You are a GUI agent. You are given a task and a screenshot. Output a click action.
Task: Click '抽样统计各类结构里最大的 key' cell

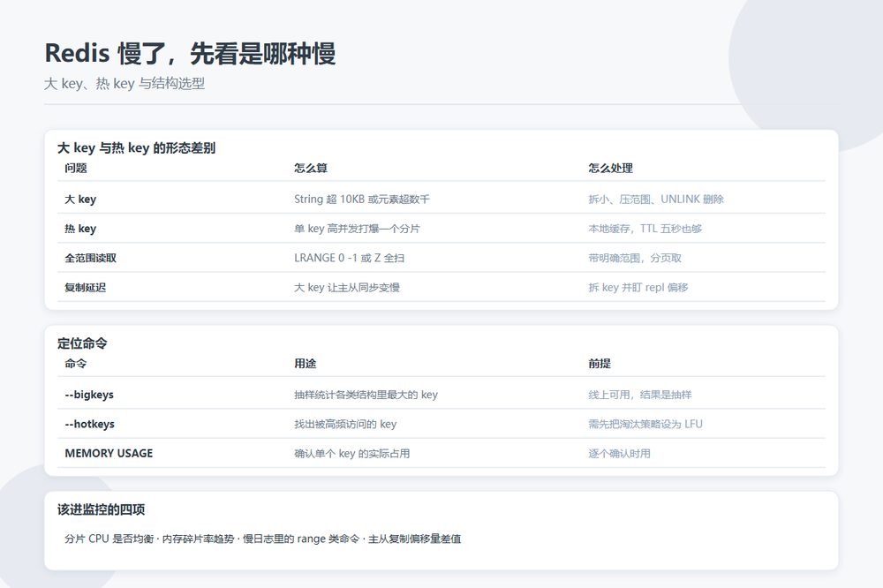(366, 395)
